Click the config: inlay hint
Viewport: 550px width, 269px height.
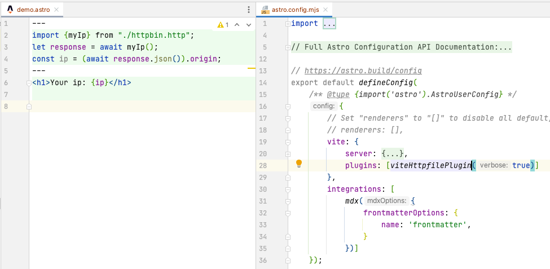point(323,106)
